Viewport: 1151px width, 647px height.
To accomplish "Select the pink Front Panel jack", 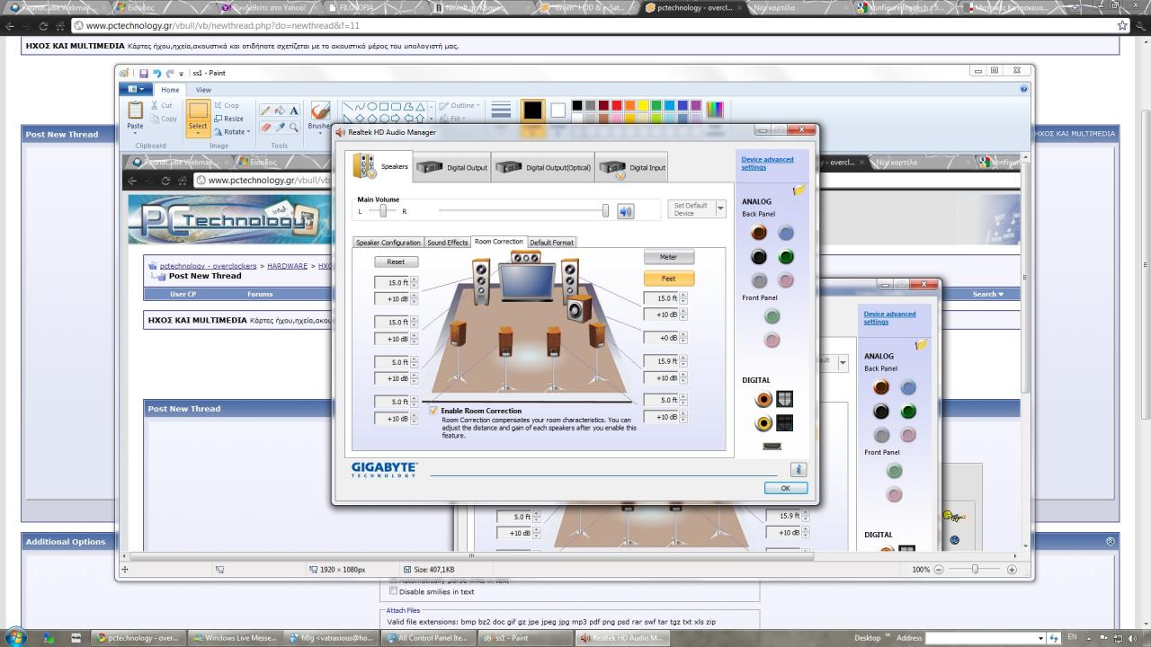I will click(x=772, y=340).
